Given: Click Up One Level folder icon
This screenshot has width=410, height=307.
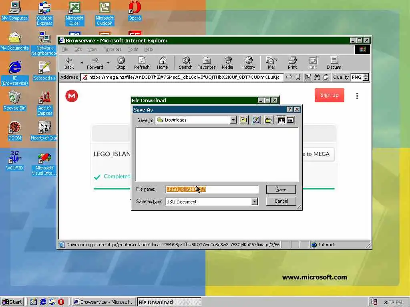Looking at the screenshot, I should pyautogui.click(x=244, y=120).
